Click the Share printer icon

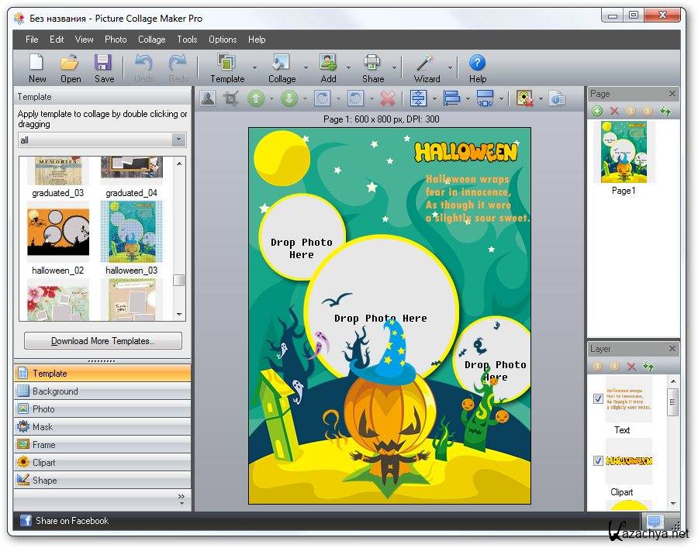pos(372,63)
